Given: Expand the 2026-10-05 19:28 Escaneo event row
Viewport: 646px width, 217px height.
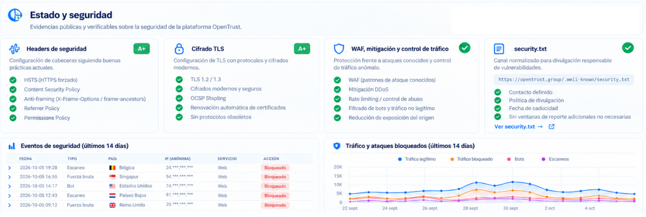Looking at the screenshot, I should (x=9, y=168).
